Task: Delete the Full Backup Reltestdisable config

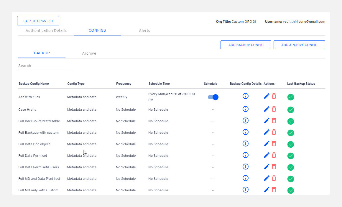Action: click(274, 120)
